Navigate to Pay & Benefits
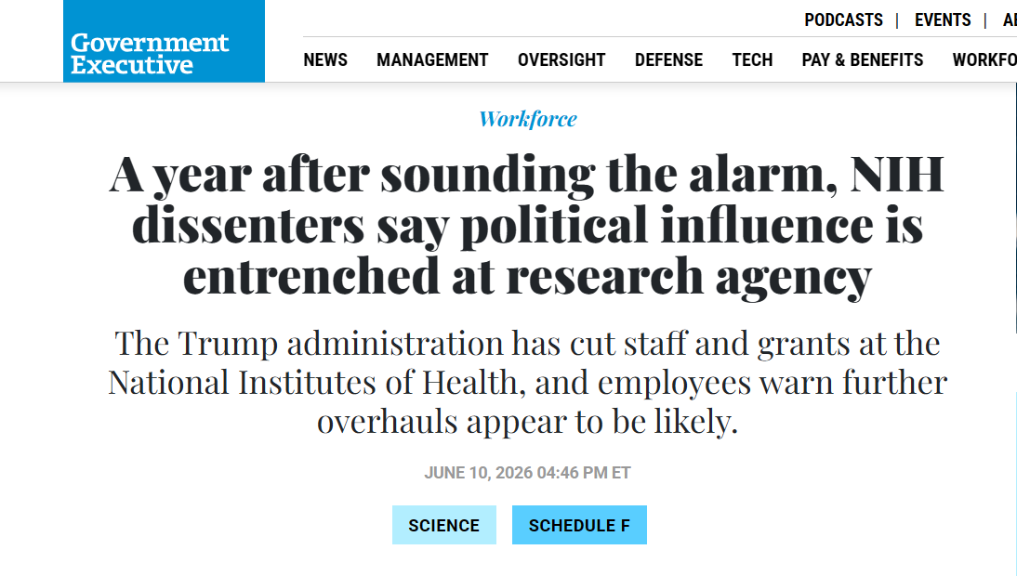The image size is (1017, 576). (862, 59)
